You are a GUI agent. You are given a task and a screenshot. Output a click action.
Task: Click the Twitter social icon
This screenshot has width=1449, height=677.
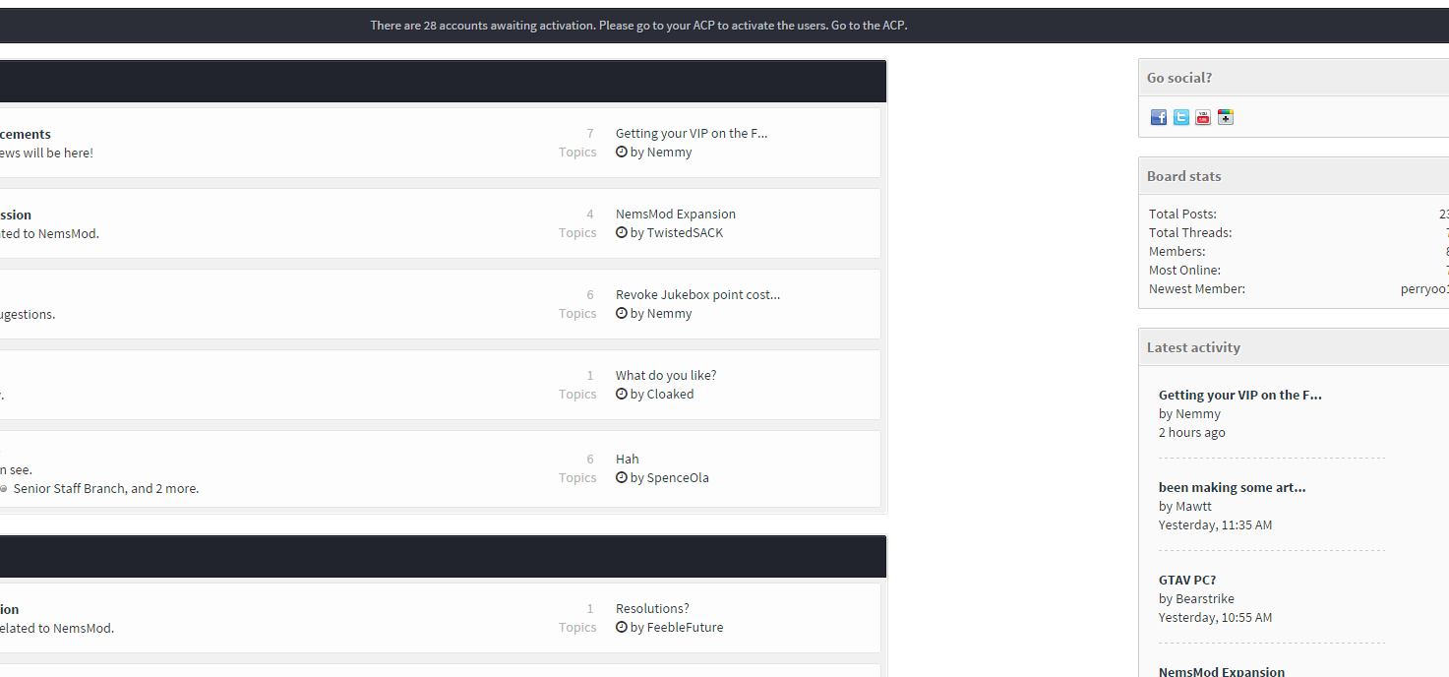point(1180,117)
